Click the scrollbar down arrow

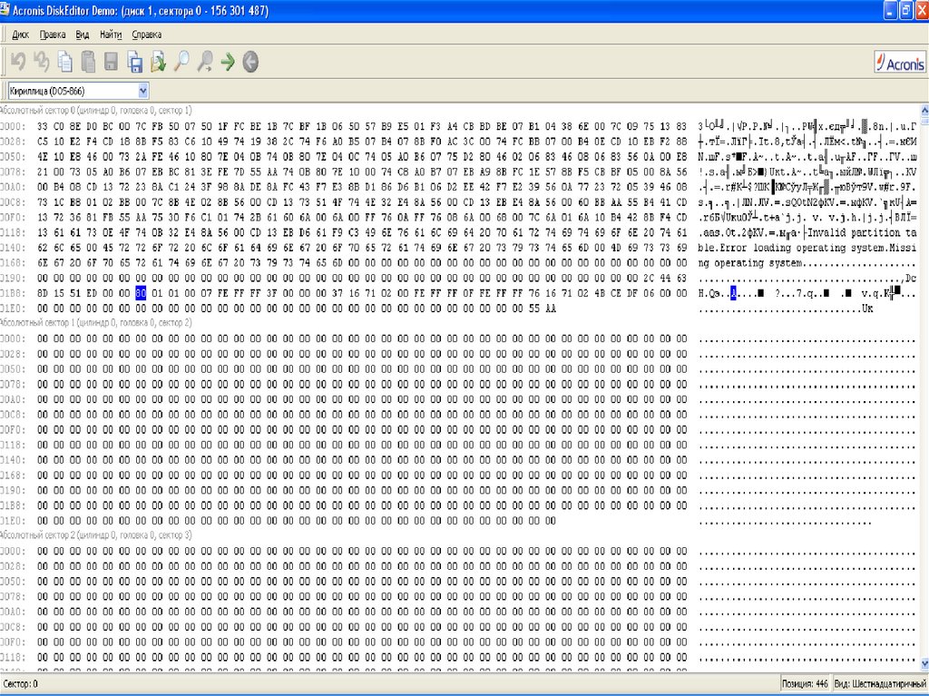pyautogui.click(x=924, y=662)
